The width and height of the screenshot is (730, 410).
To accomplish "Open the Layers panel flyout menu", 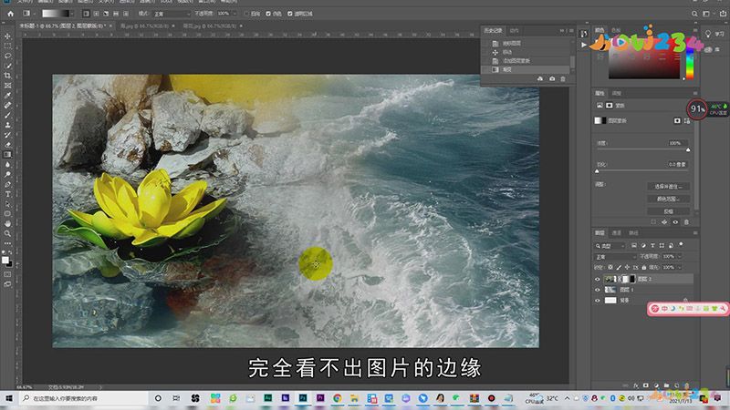I will point(695,233).
